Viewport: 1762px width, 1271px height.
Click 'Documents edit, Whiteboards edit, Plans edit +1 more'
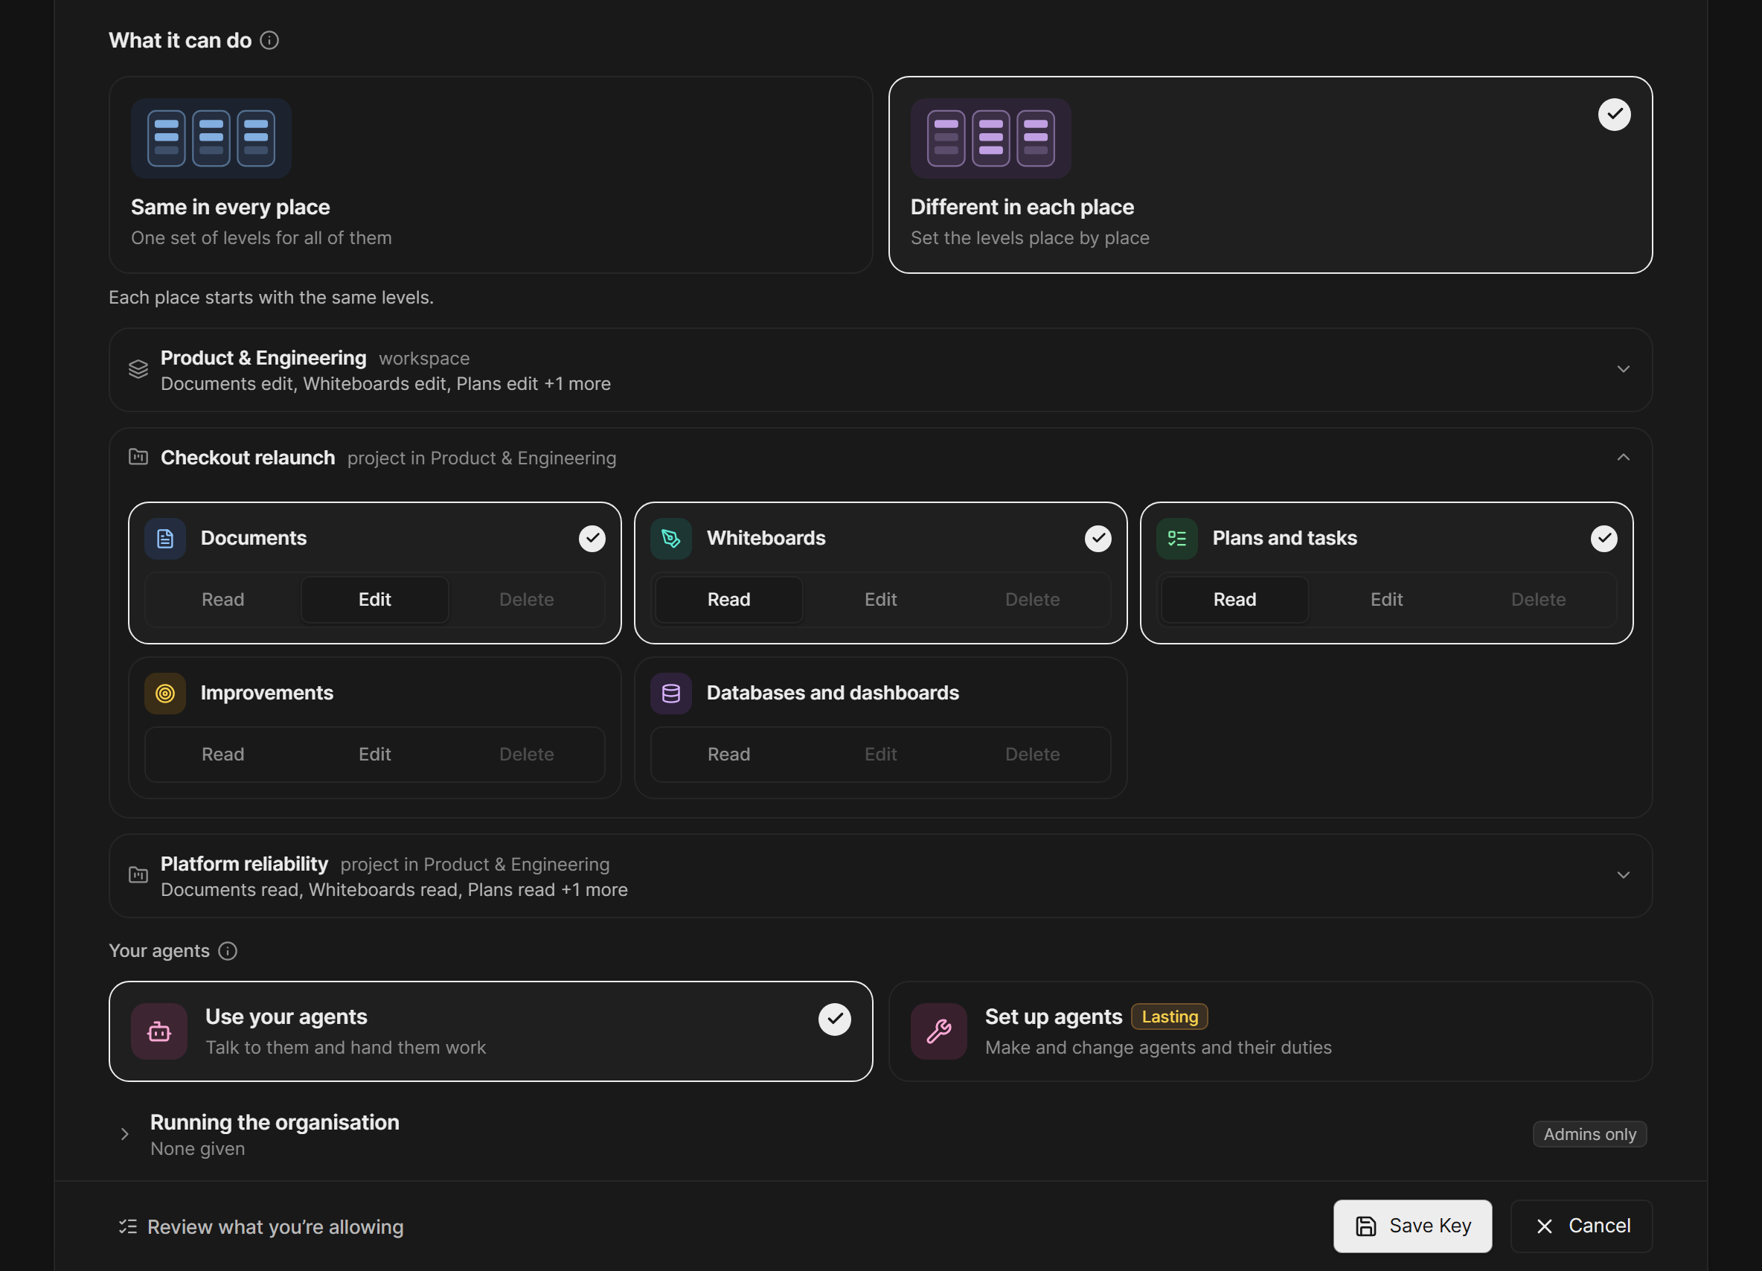[x=385, y=384]
